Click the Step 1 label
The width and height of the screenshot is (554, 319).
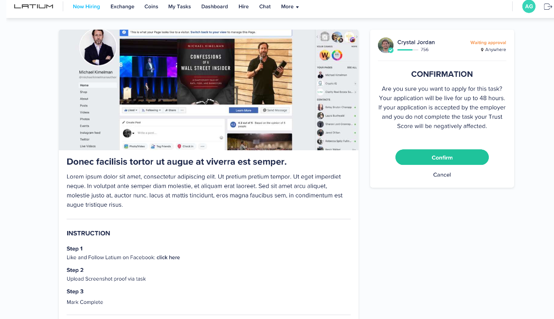pyautogui.click(x=74, y=248)
